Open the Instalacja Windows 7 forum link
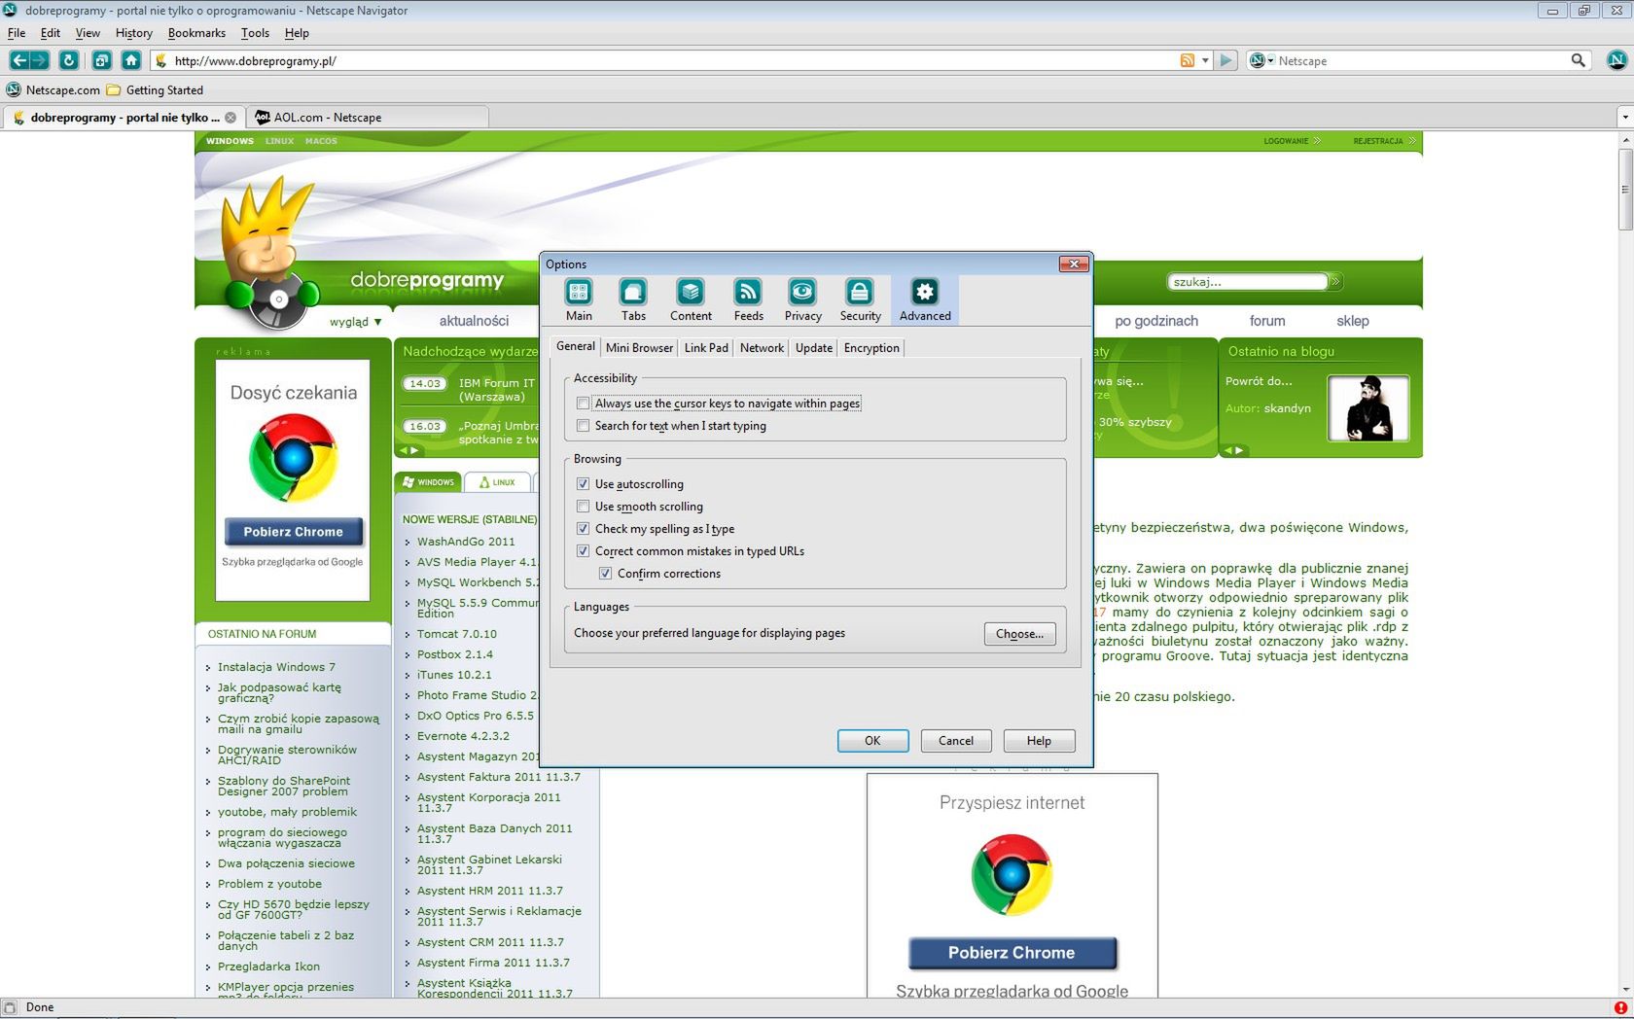 click(x=276, y=667)
